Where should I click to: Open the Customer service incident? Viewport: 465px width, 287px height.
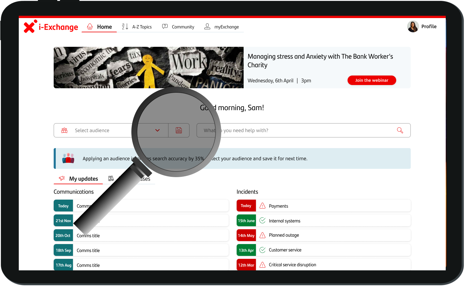[x=324, y=250]
